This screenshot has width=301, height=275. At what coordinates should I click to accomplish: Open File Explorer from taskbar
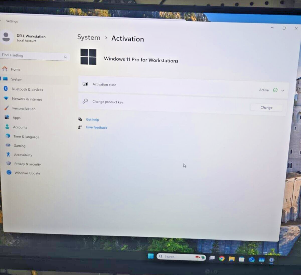(232, 259)
